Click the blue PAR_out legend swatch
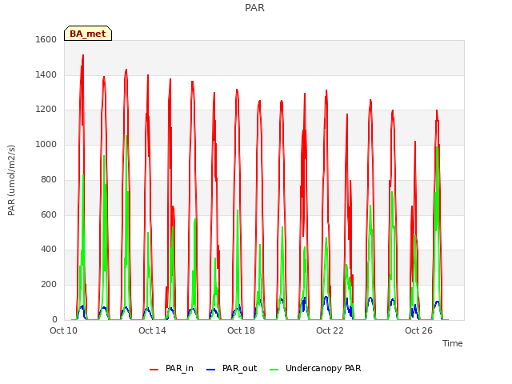The width and height of the screenshot is (512, 384). pos(211,370)
